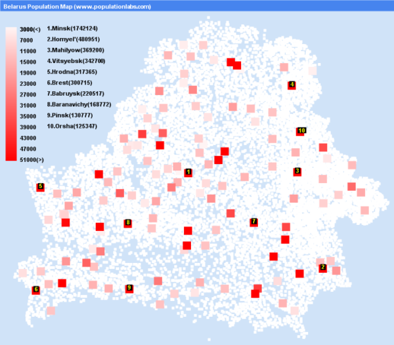Select the number 10 Orsha map marker
This screenshot has height=345, width=394.
pos(301,131)
